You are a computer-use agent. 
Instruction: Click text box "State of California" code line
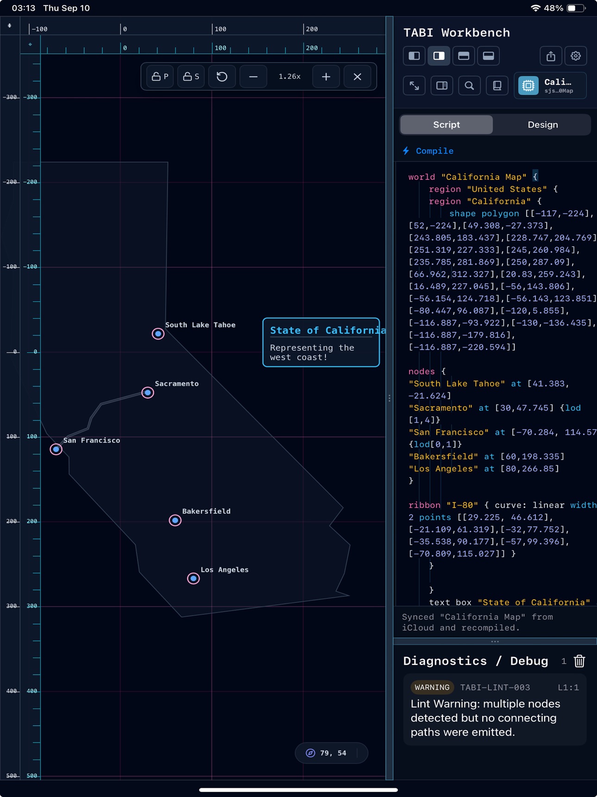click(510, 602)
